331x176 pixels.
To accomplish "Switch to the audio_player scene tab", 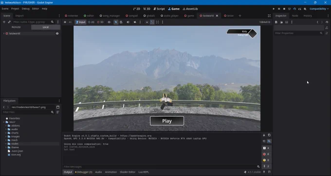I will [169, 16].
